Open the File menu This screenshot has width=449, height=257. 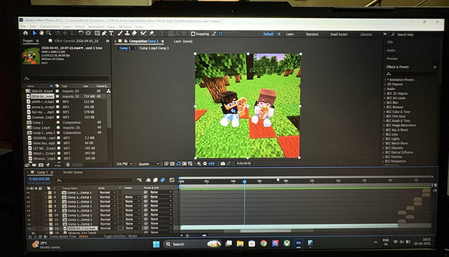point(23,27)
